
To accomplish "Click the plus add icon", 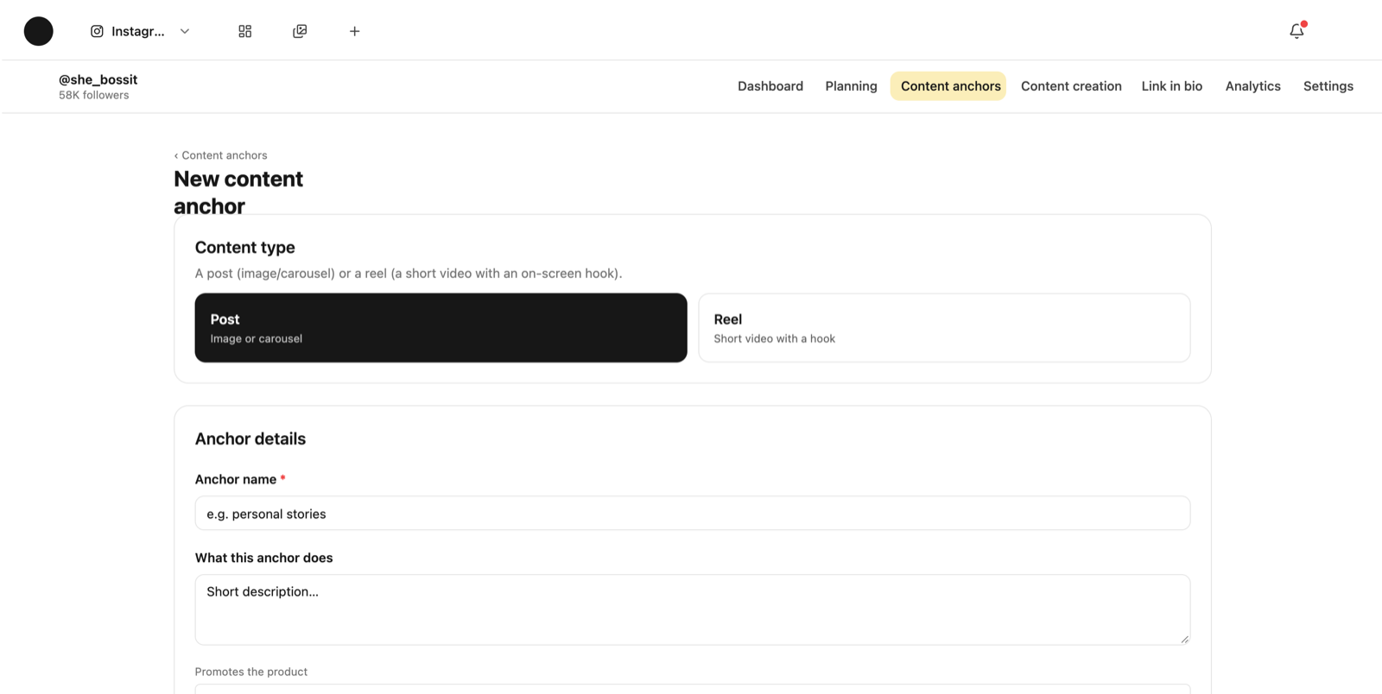I will (x=354, y=31).
